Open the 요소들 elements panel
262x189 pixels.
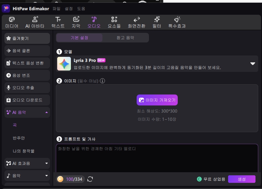point(114,22)
